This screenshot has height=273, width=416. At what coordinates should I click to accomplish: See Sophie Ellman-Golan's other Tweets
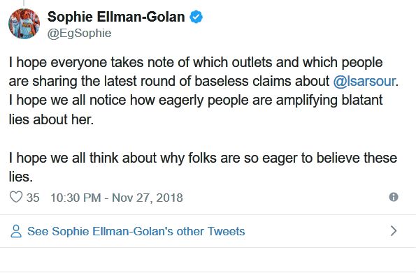coord(136,231)
